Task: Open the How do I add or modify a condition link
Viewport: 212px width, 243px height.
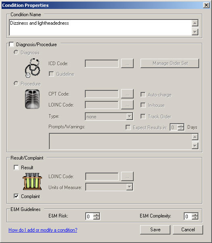Action: pos(43,230)
